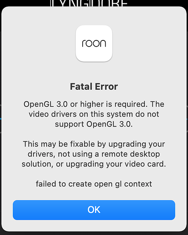The image size is (188, 235).
Task: Click the word 'context' in bottom message
Action: coord(138,184)
